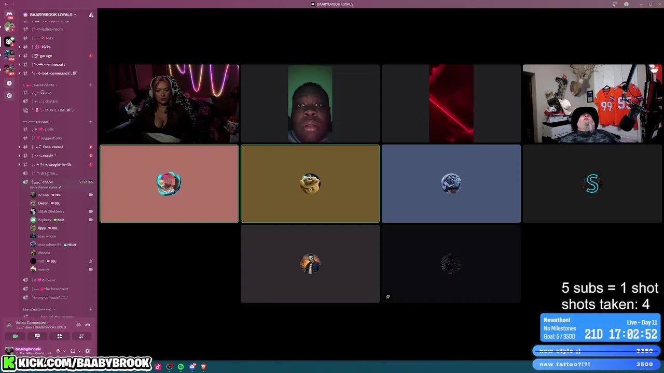
Task: Open User Settings gear
Action: [88, 351]
